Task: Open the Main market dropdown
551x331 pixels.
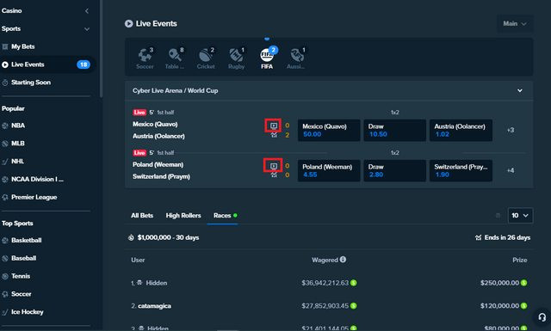Action: pos(515,24)
